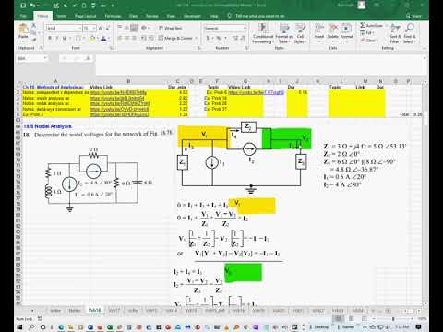Image resolution: width=443 pixels, height=332 pixels.
Task: Click the Decrease Decimal icon
Action: tap(243, 38)
